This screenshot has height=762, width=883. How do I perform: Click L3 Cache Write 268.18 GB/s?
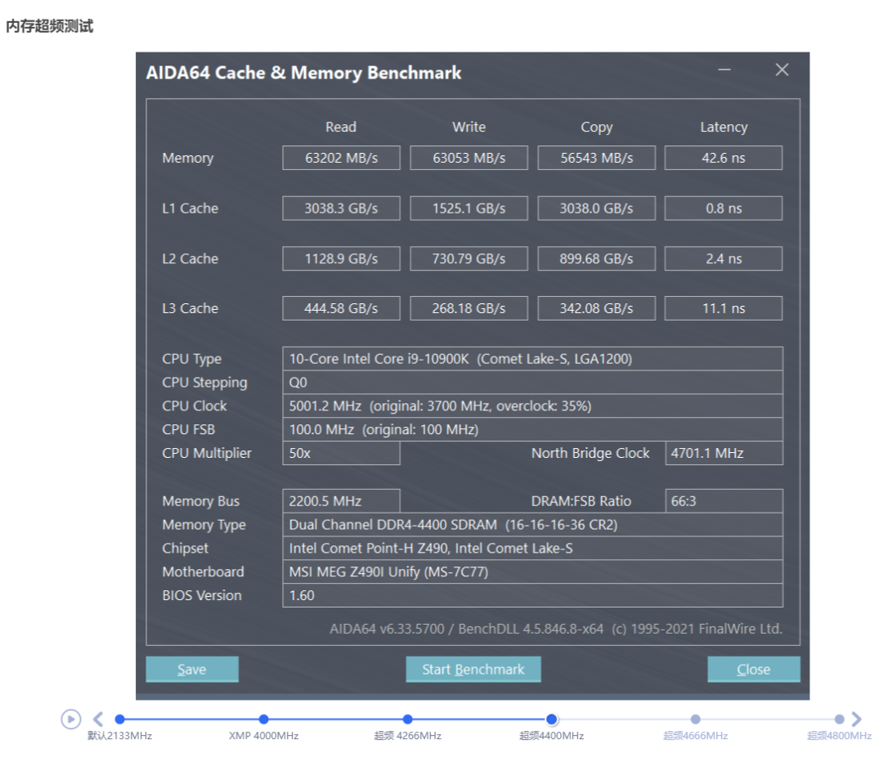469,308
